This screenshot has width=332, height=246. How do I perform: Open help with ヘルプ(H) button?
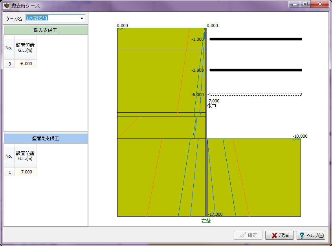click(311, 235)
